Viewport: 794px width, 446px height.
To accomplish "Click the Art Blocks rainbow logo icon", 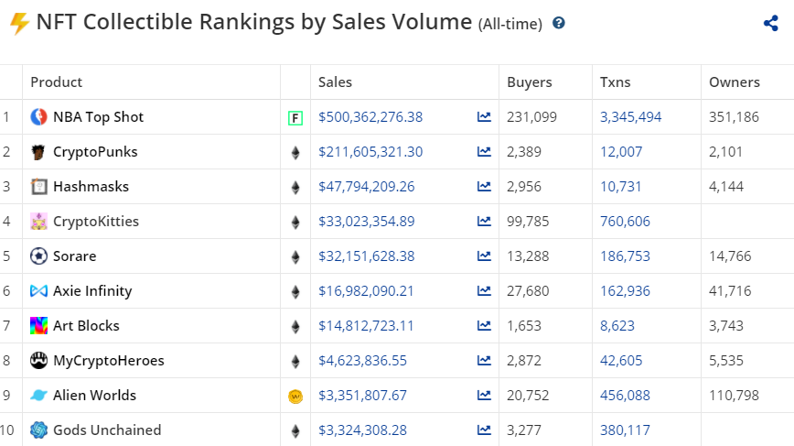I will [x=39, y=326].
